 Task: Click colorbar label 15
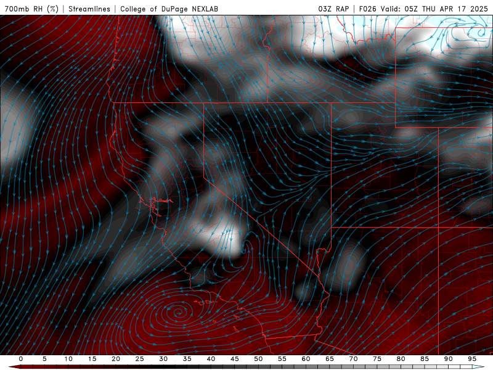tap(92, 359)
